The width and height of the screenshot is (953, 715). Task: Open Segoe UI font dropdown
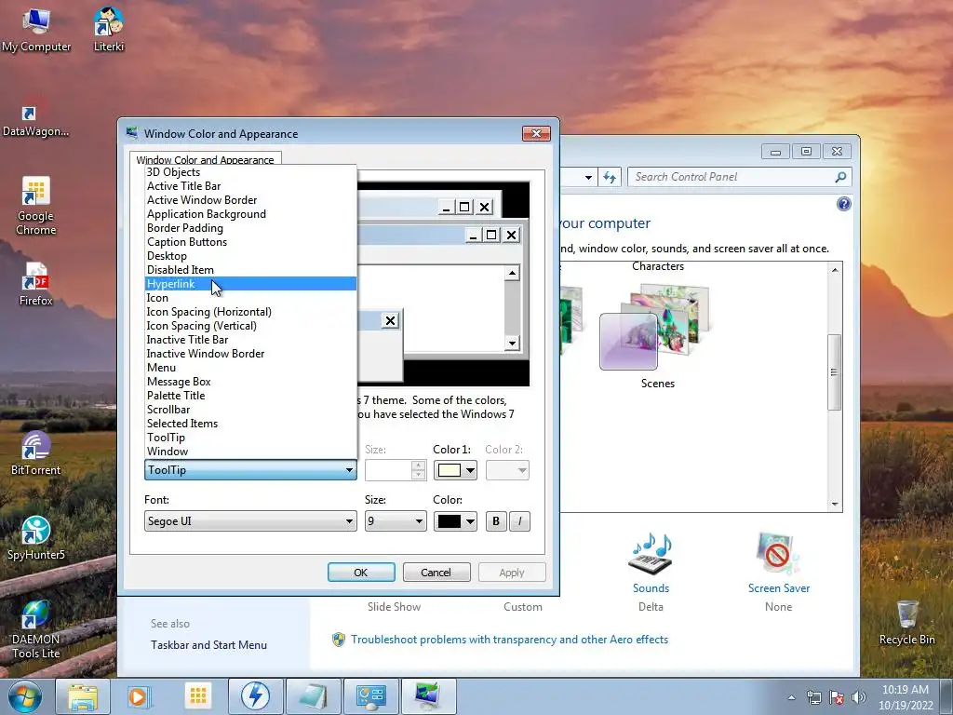[250, 521]
